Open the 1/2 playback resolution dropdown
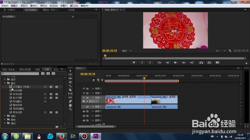The width and height of the screenshot is (250, 140). (x=220, y=51)
